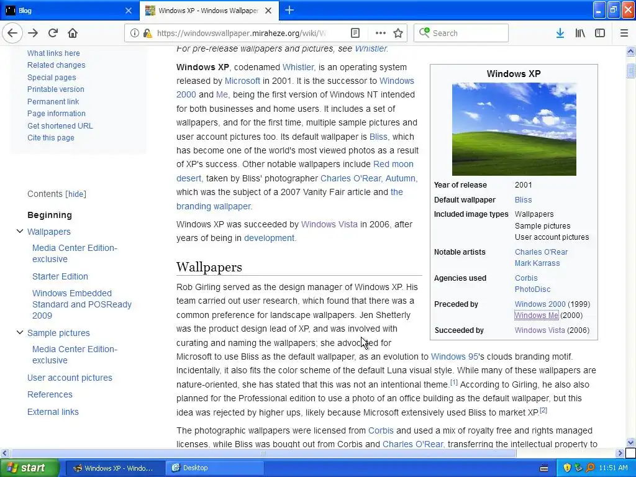Open the downloads panel arrow icon
The width and height of the screenshot is (636, 477).
[560, 33]
